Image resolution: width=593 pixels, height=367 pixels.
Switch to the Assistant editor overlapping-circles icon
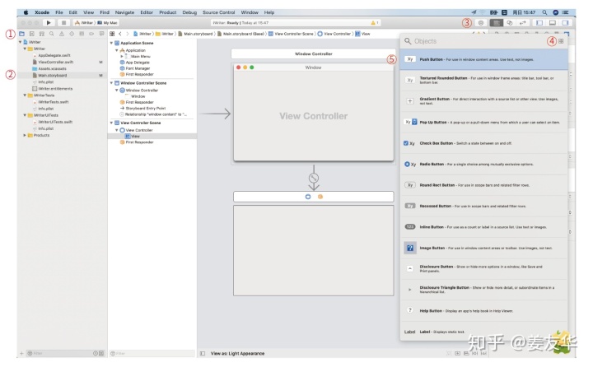tap(510, 23)
